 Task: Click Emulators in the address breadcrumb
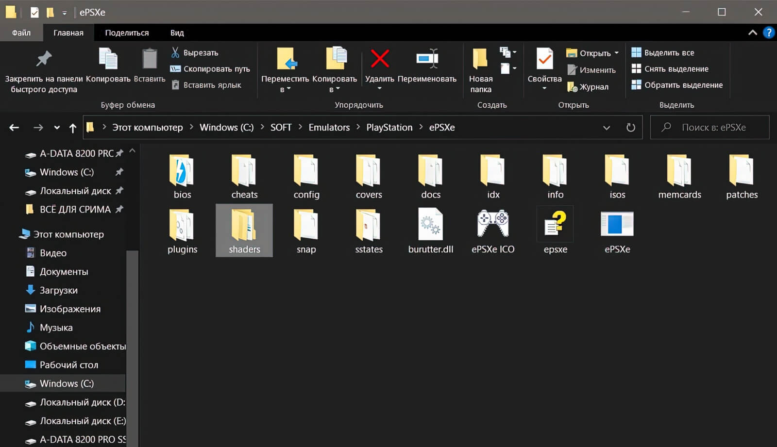329,127
